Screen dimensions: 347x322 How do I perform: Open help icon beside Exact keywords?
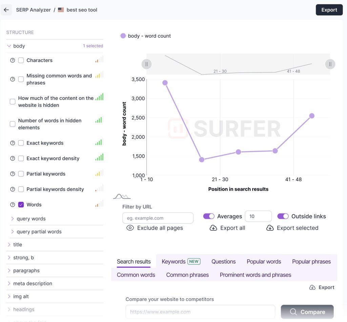pos(13,143)
